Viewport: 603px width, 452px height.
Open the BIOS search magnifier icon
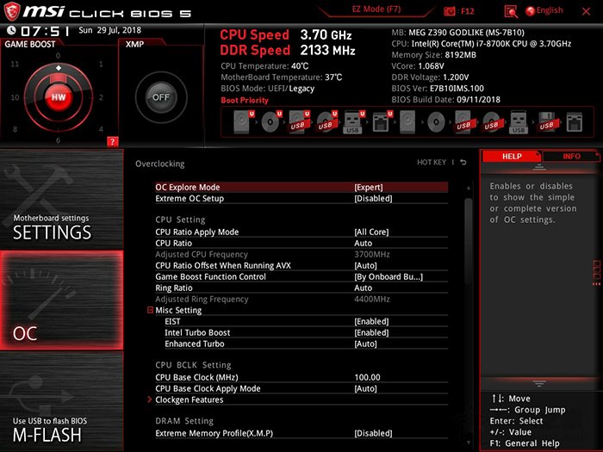(x=511, y=11)
